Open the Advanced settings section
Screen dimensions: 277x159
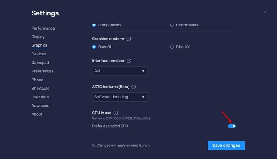pyautogui.click(x=40, y=105)
